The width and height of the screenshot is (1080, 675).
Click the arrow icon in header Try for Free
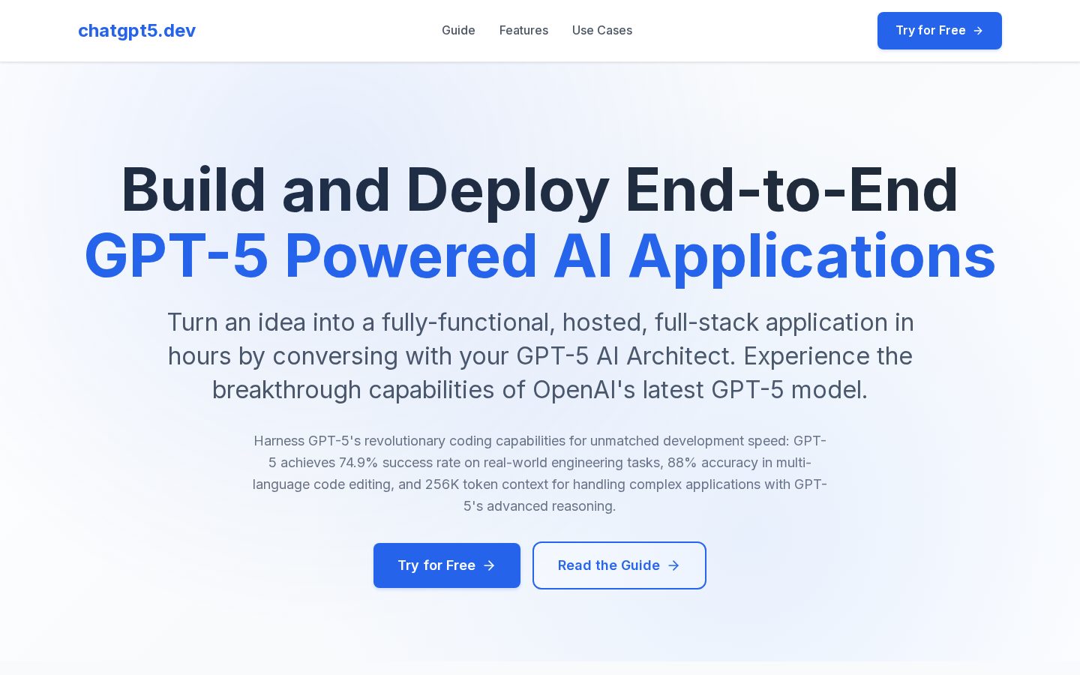(x=978, y=31)
